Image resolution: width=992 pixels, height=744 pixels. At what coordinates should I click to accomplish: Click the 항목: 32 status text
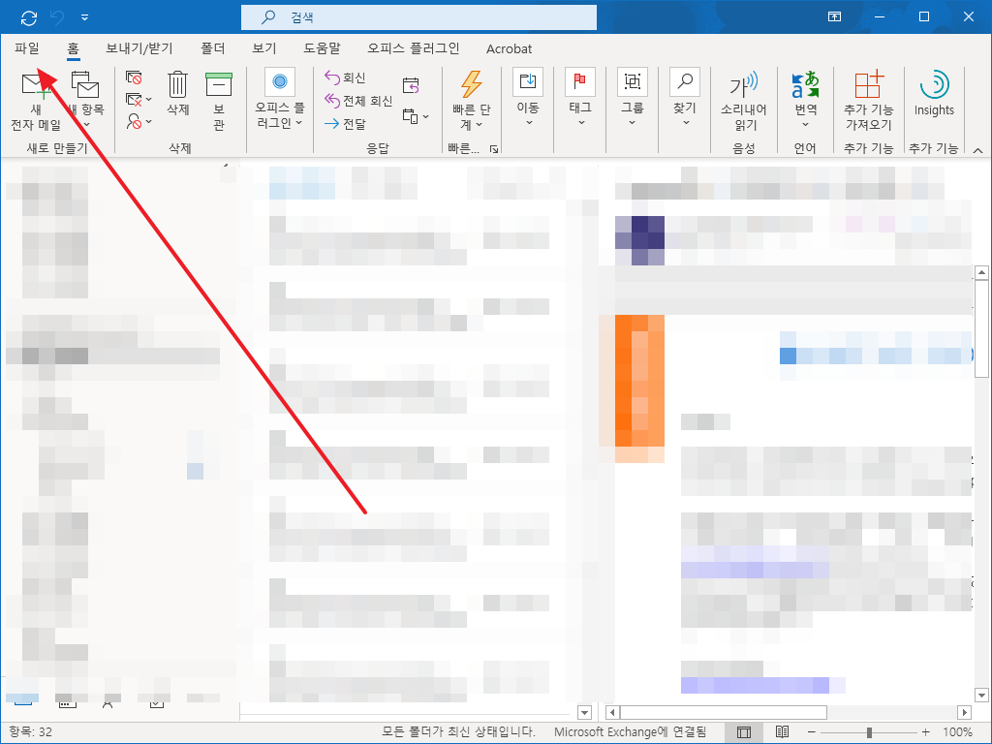pyautogui.click(x=30, y=732)
